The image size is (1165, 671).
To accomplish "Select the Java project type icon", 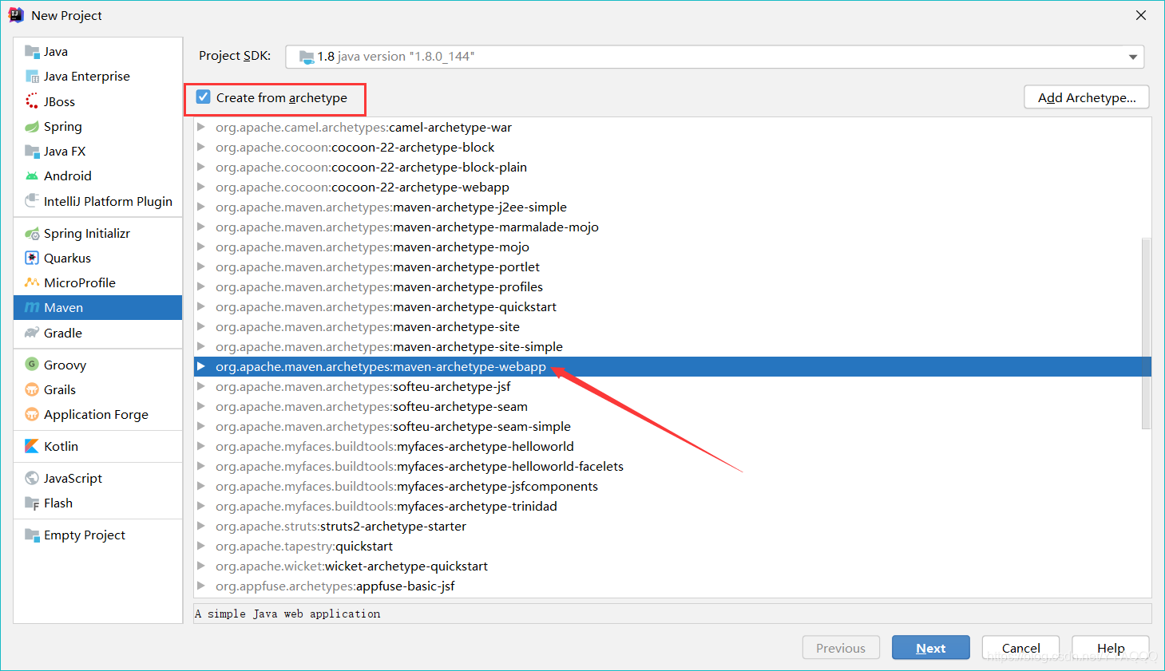I will click(x=32, y=52).
